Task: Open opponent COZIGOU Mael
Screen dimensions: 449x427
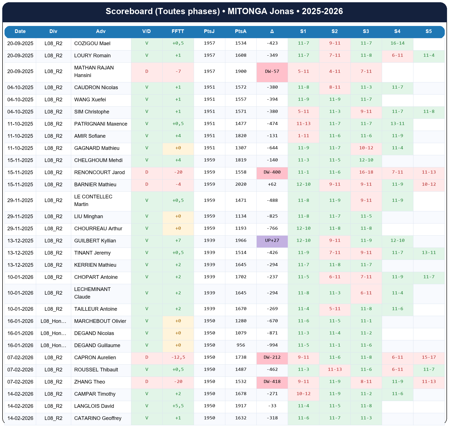Action: click(92, 43)
